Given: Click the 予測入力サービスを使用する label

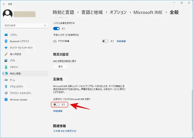Looking at the screenshot, I should [x=66, y=35].
